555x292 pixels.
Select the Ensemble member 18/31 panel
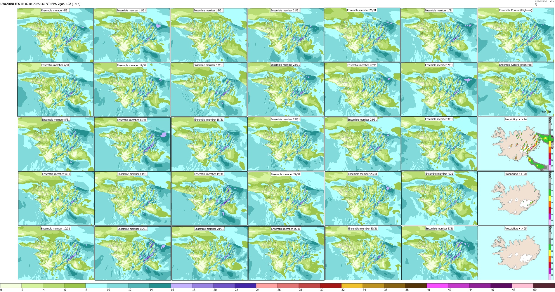209,144
